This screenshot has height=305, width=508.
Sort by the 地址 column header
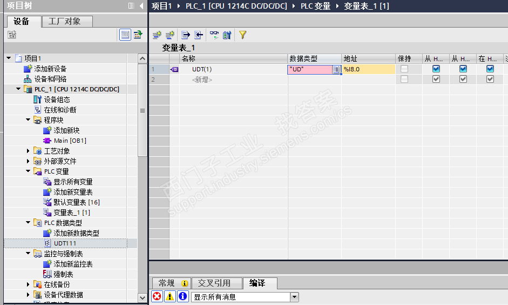point(368,59)
